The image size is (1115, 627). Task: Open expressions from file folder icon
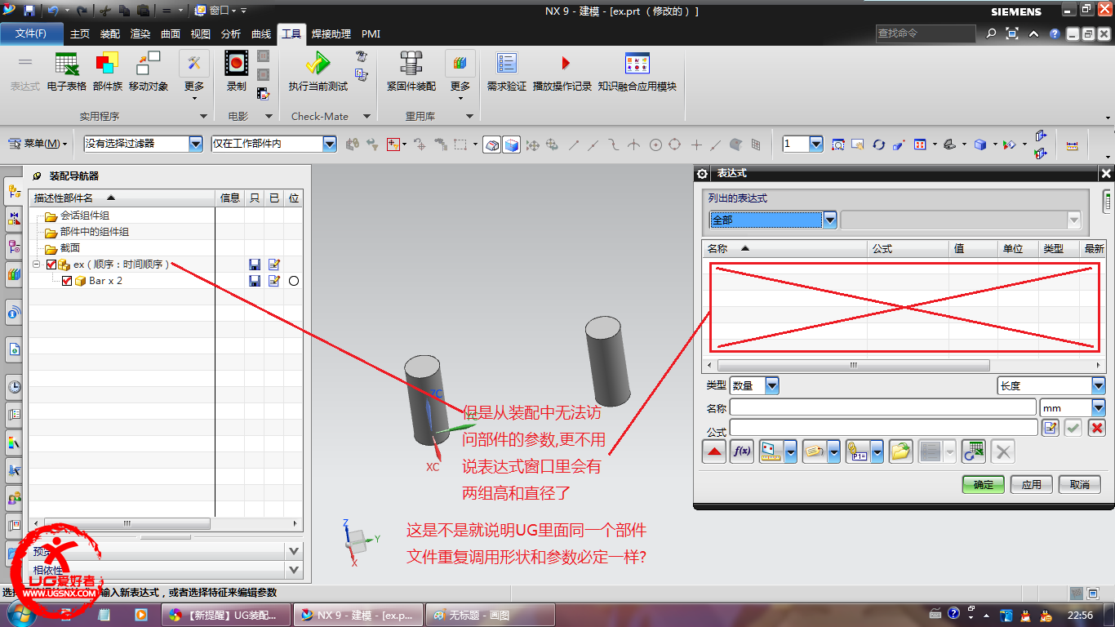[x=900, y=451]
